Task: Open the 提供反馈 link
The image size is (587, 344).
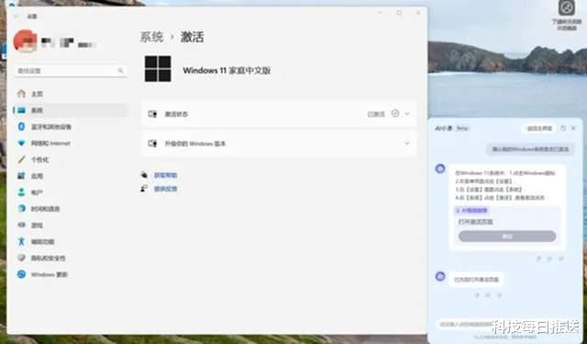Action: (x=165, y=189)
